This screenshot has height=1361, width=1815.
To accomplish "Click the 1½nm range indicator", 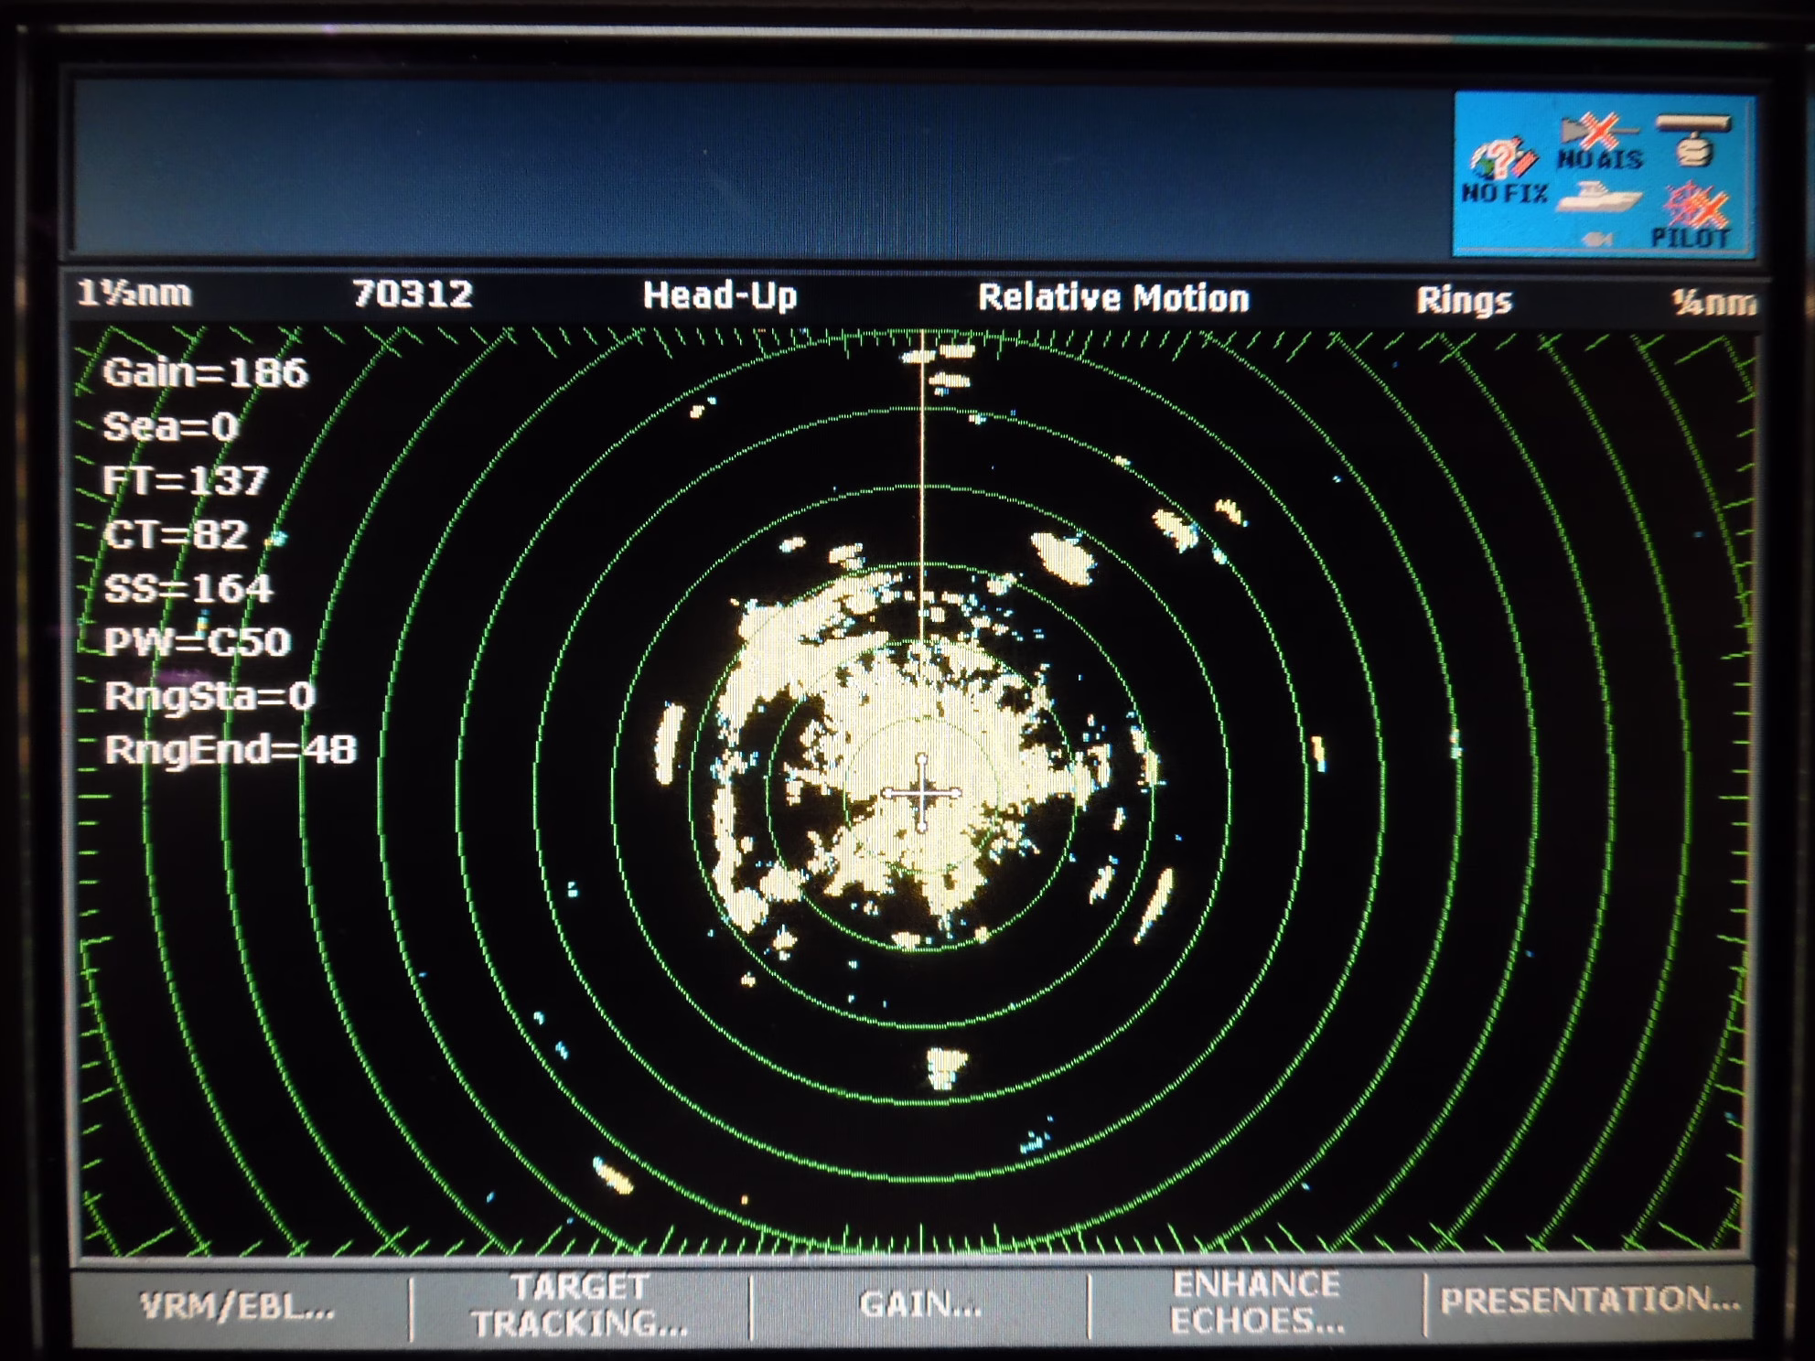I will click(x=134, y=294).
